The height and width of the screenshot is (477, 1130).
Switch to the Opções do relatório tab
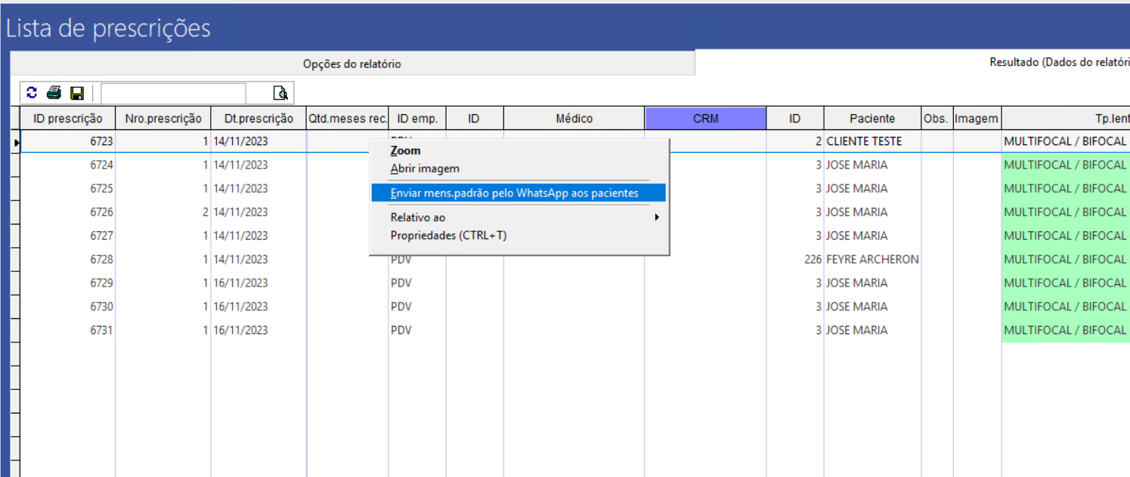point(351,64)
